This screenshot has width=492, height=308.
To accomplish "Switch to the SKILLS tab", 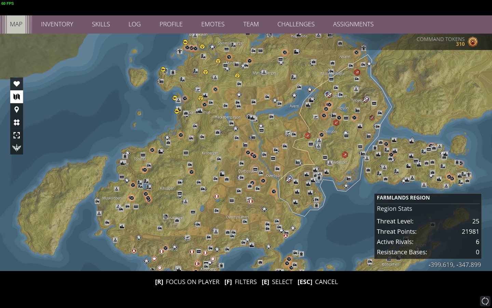I will [101, 24].
